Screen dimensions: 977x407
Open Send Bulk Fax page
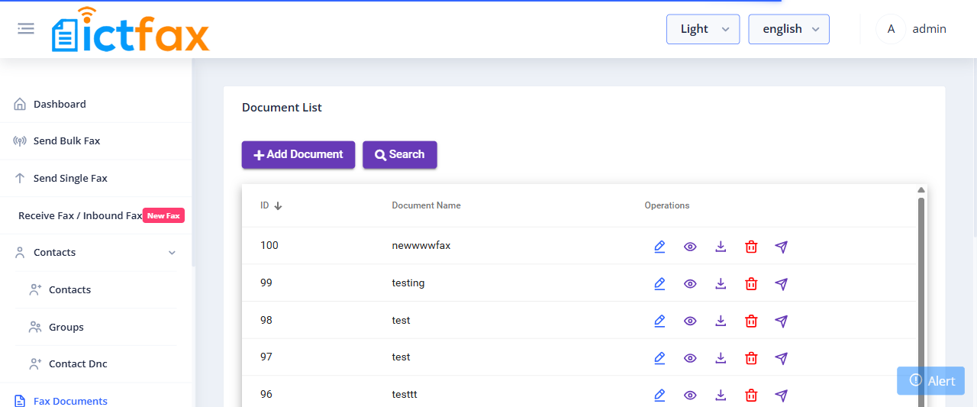(66, 141)
